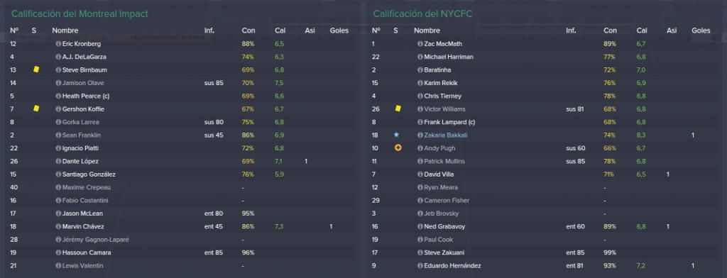Open Ignacio Piatti's player profile
The height and width of the screenshot is (278, 727).
[x=80, y=148]
